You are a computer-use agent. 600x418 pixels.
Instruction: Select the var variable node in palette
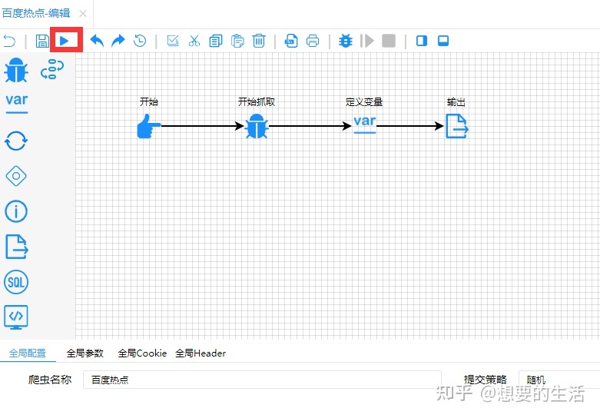click(x=16, y=104)
